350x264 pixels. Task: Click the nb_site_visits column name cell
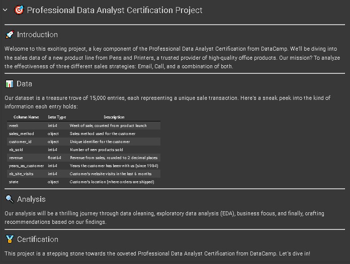(x=21, y=174)
